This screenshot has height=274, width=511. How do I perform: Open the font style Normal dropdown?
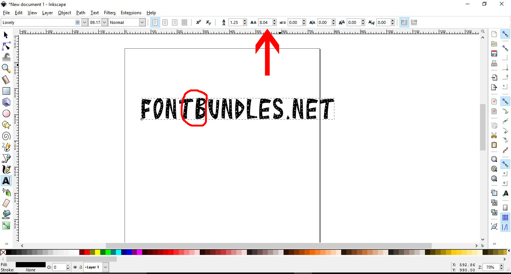pos(142,22)
